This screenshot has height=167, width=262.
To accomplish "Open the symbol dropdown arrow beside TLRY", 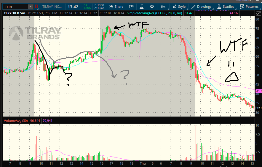I will tap(31, 7).
